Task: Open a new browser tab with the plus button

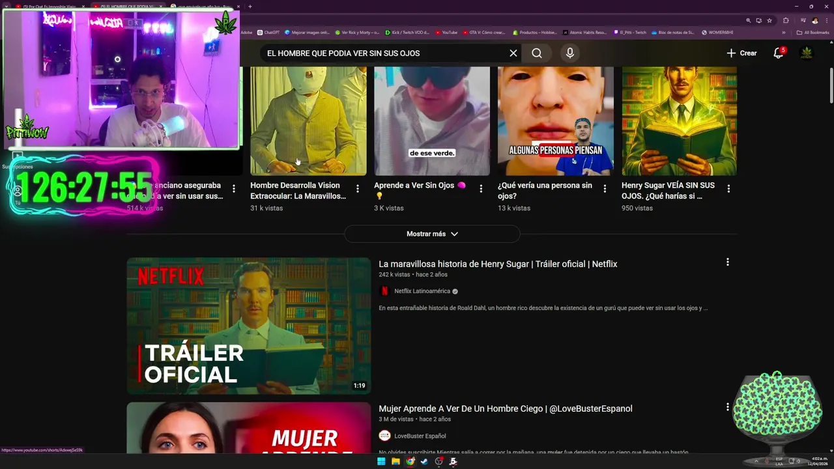Action: pos(250,7)
